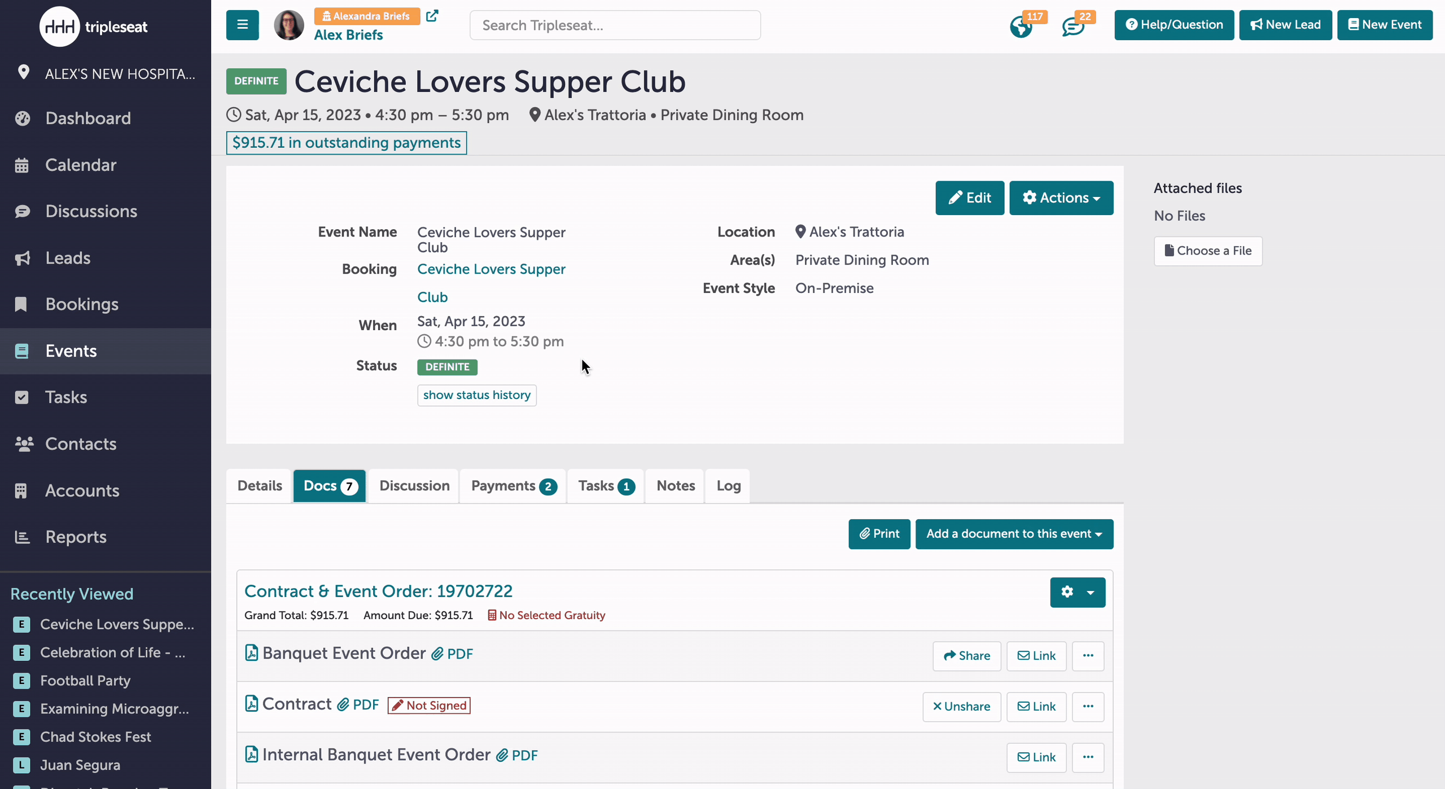Open the Banquet Event Order PDF paperclip link
The height and width of the screenshot is (789, 1445).
pos(453,654)
